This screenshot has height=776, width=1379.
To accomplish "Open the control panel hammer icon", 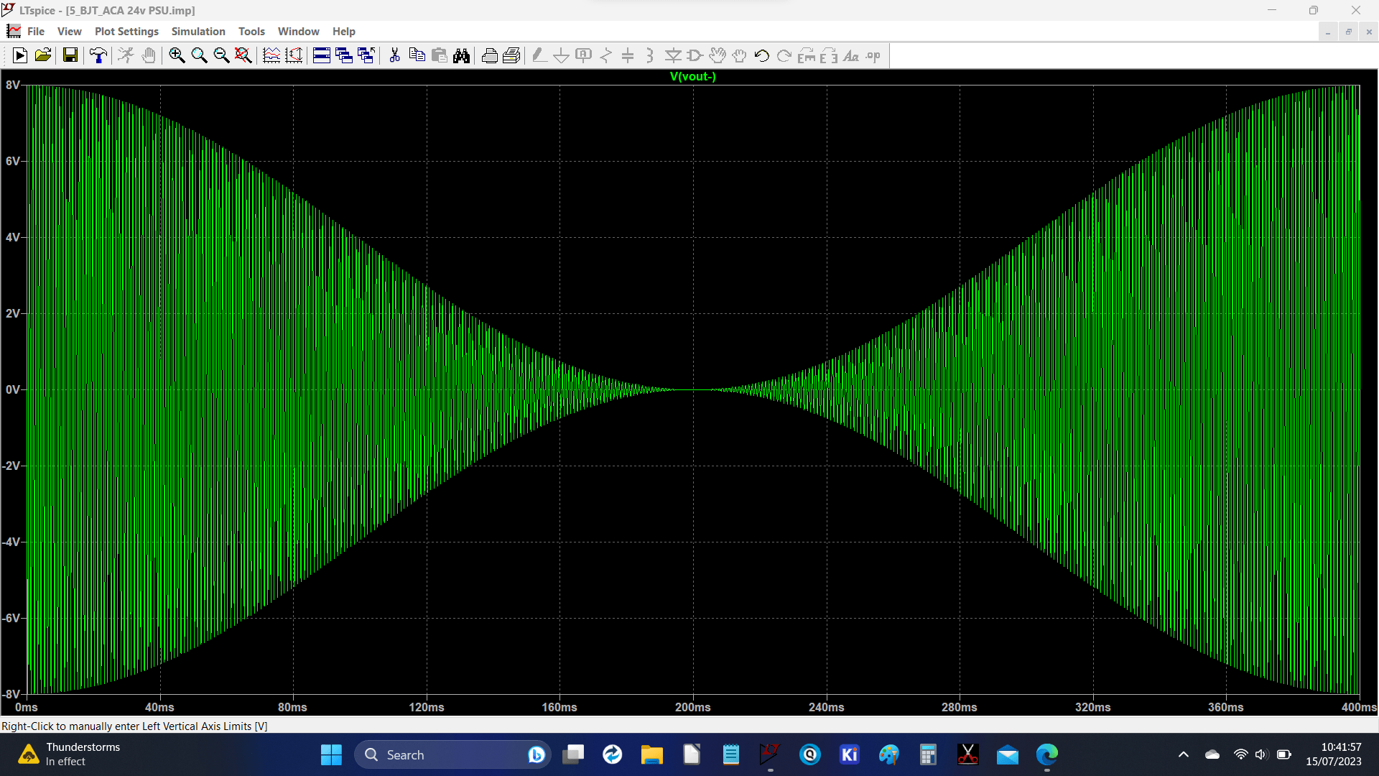I will [x=98, y=55].
